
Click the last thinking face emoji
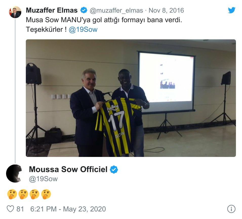coord(46,194)
